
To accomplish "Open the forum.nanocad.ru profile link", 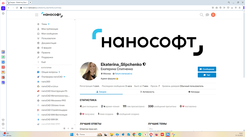I will click(x=124, y=74).
